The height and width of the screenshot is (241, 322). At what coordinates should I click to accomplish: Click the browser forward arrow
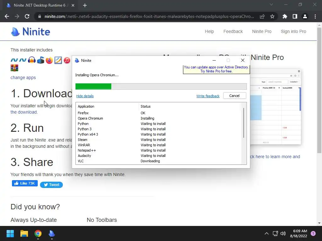click(17, 16)
